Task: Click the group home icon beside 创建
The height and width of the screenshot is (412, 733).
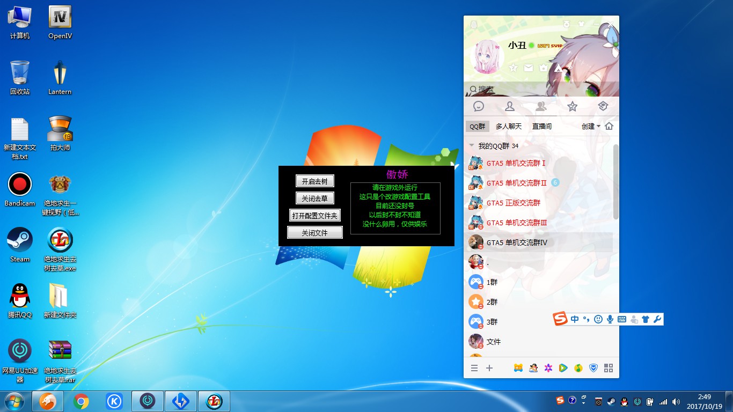Action: point(609,127)
